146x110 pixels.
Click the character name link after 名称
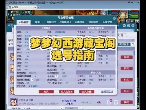click(60, 32)
